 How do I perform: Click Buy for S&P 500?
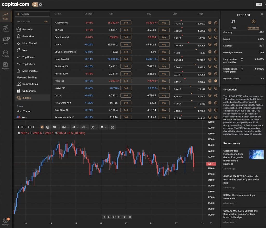coord(164,30)
